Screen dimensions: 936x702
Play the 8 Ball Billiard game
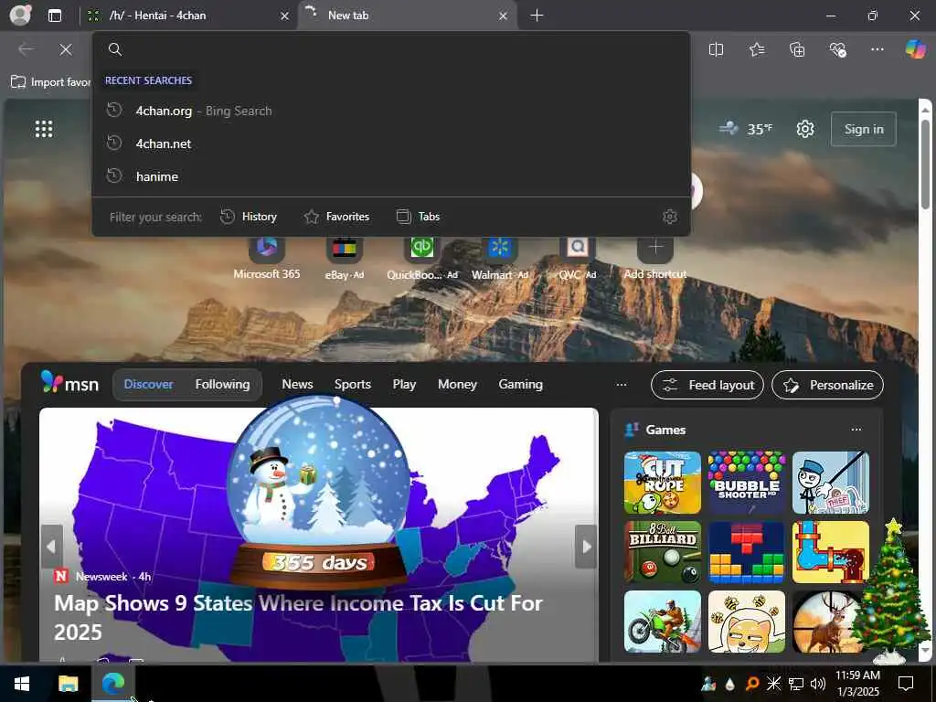(x=663, y=552)
